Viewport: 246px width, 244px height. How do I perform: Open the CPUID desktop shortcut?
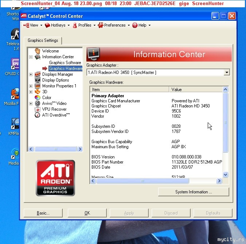15,64
